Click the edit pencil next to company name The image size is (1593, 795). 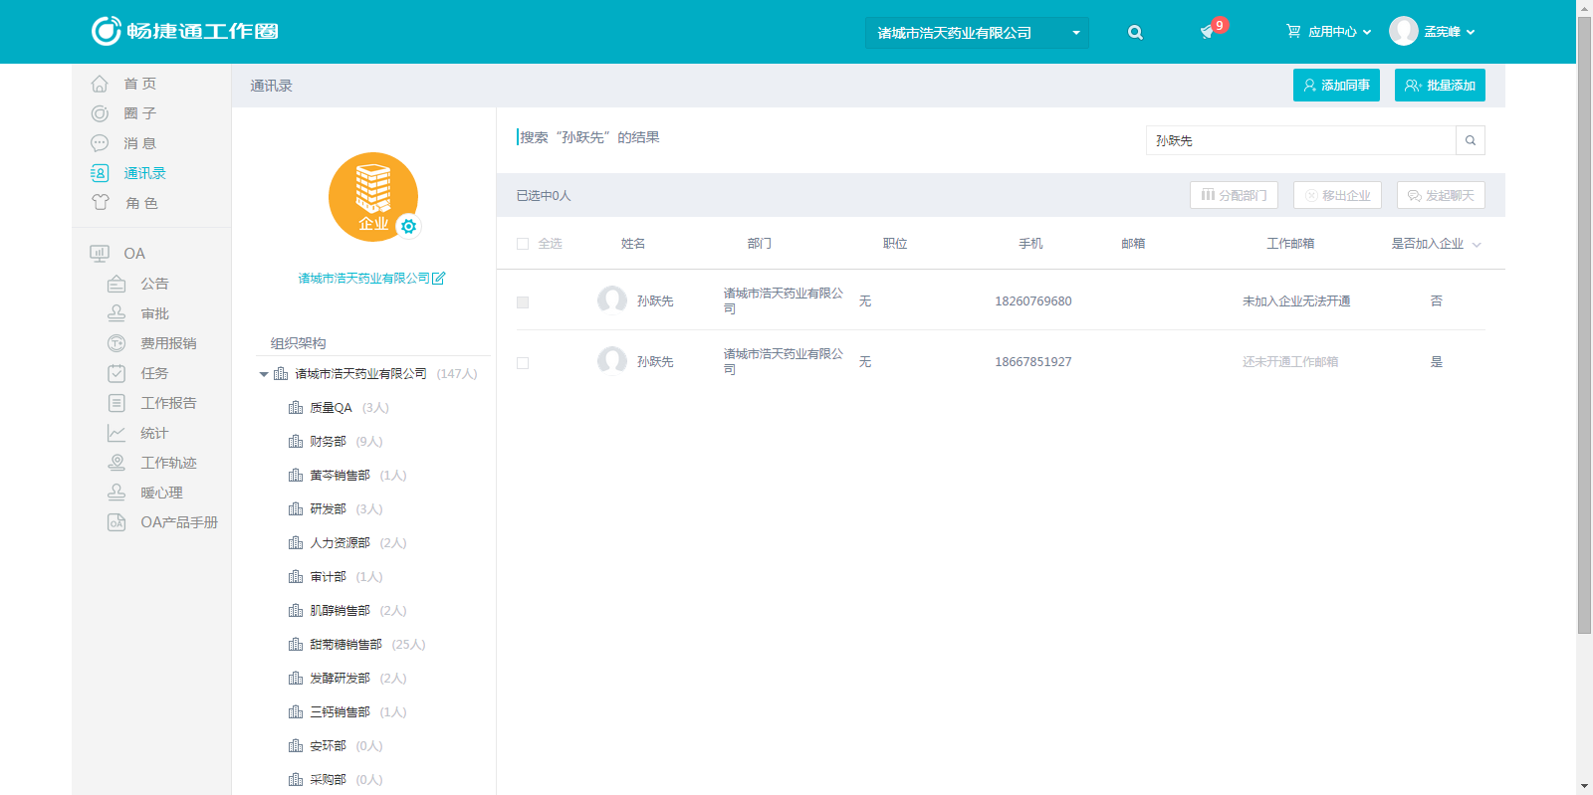tap(439, 279)
